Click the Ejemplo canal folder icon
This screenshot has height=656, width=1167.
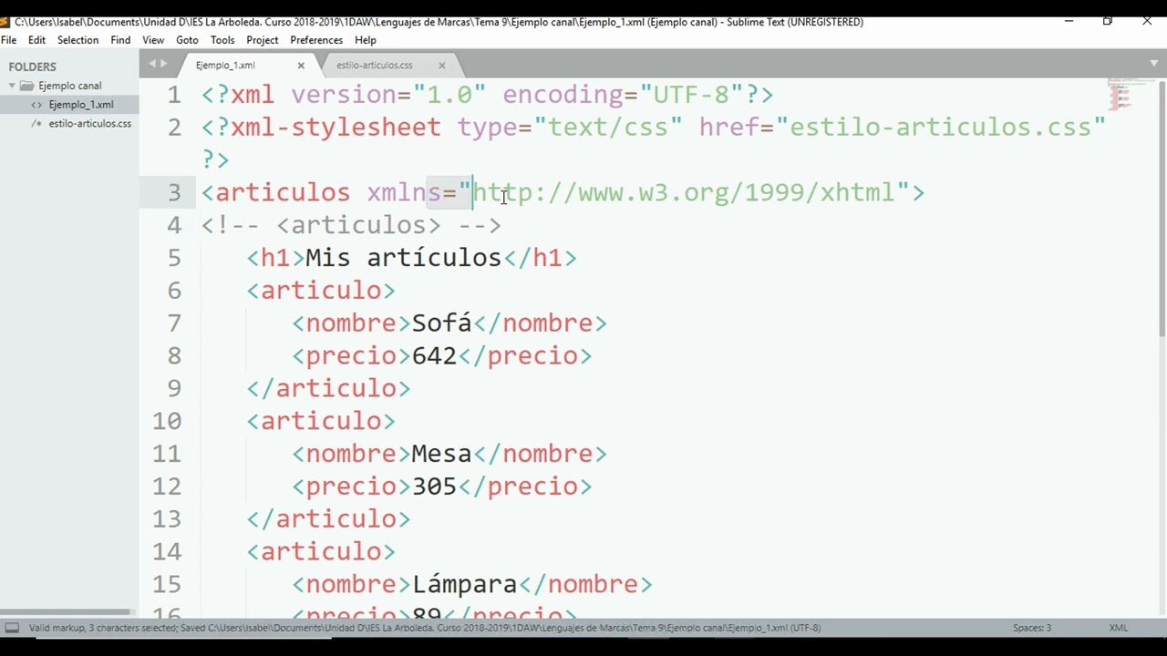click(x=27, y=86)
